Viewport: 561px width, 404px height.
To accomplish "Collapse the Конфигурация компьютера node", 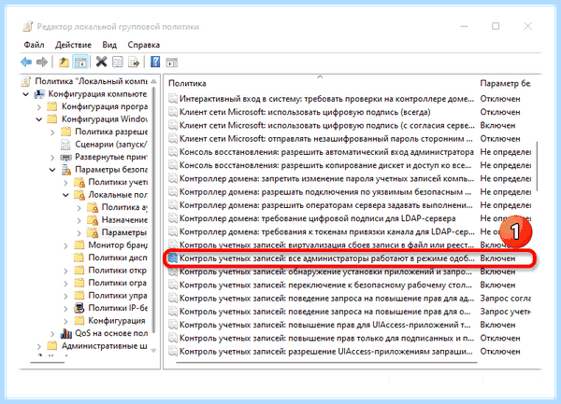I will [x=26, y=94].
